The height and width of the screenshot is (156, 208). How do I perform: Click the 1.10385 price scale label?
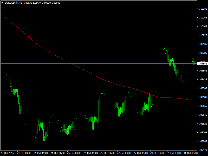tap(203, 9)
